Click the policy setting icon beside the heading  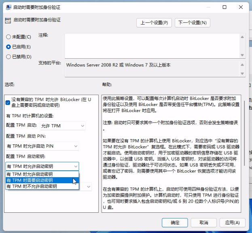pyautogui.click(x=8, y=21)
